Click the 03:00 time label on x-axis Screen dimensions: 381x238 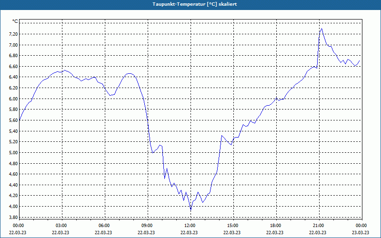pos(62,226)
